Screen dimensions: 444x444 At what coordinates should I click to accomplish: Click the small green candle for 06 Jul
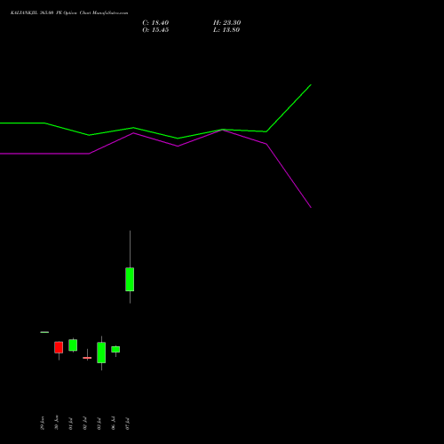(115, 349)
